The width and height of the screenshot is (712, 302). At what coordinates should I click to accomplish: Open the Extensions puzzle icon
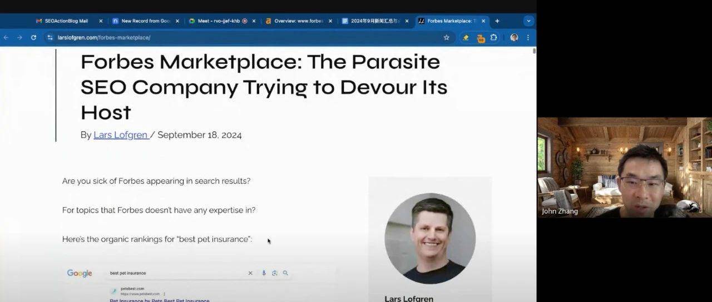pyautogui.click(x=493, y=37)
